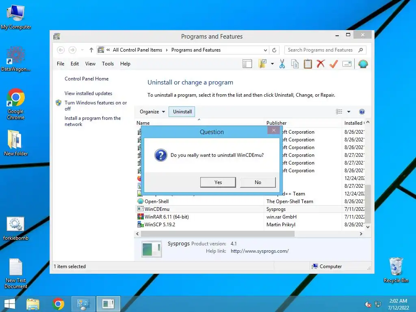Open New Text Document on desktop
Image resolution: width=416 pixels, height=312 pixels.
coord(16,273)
